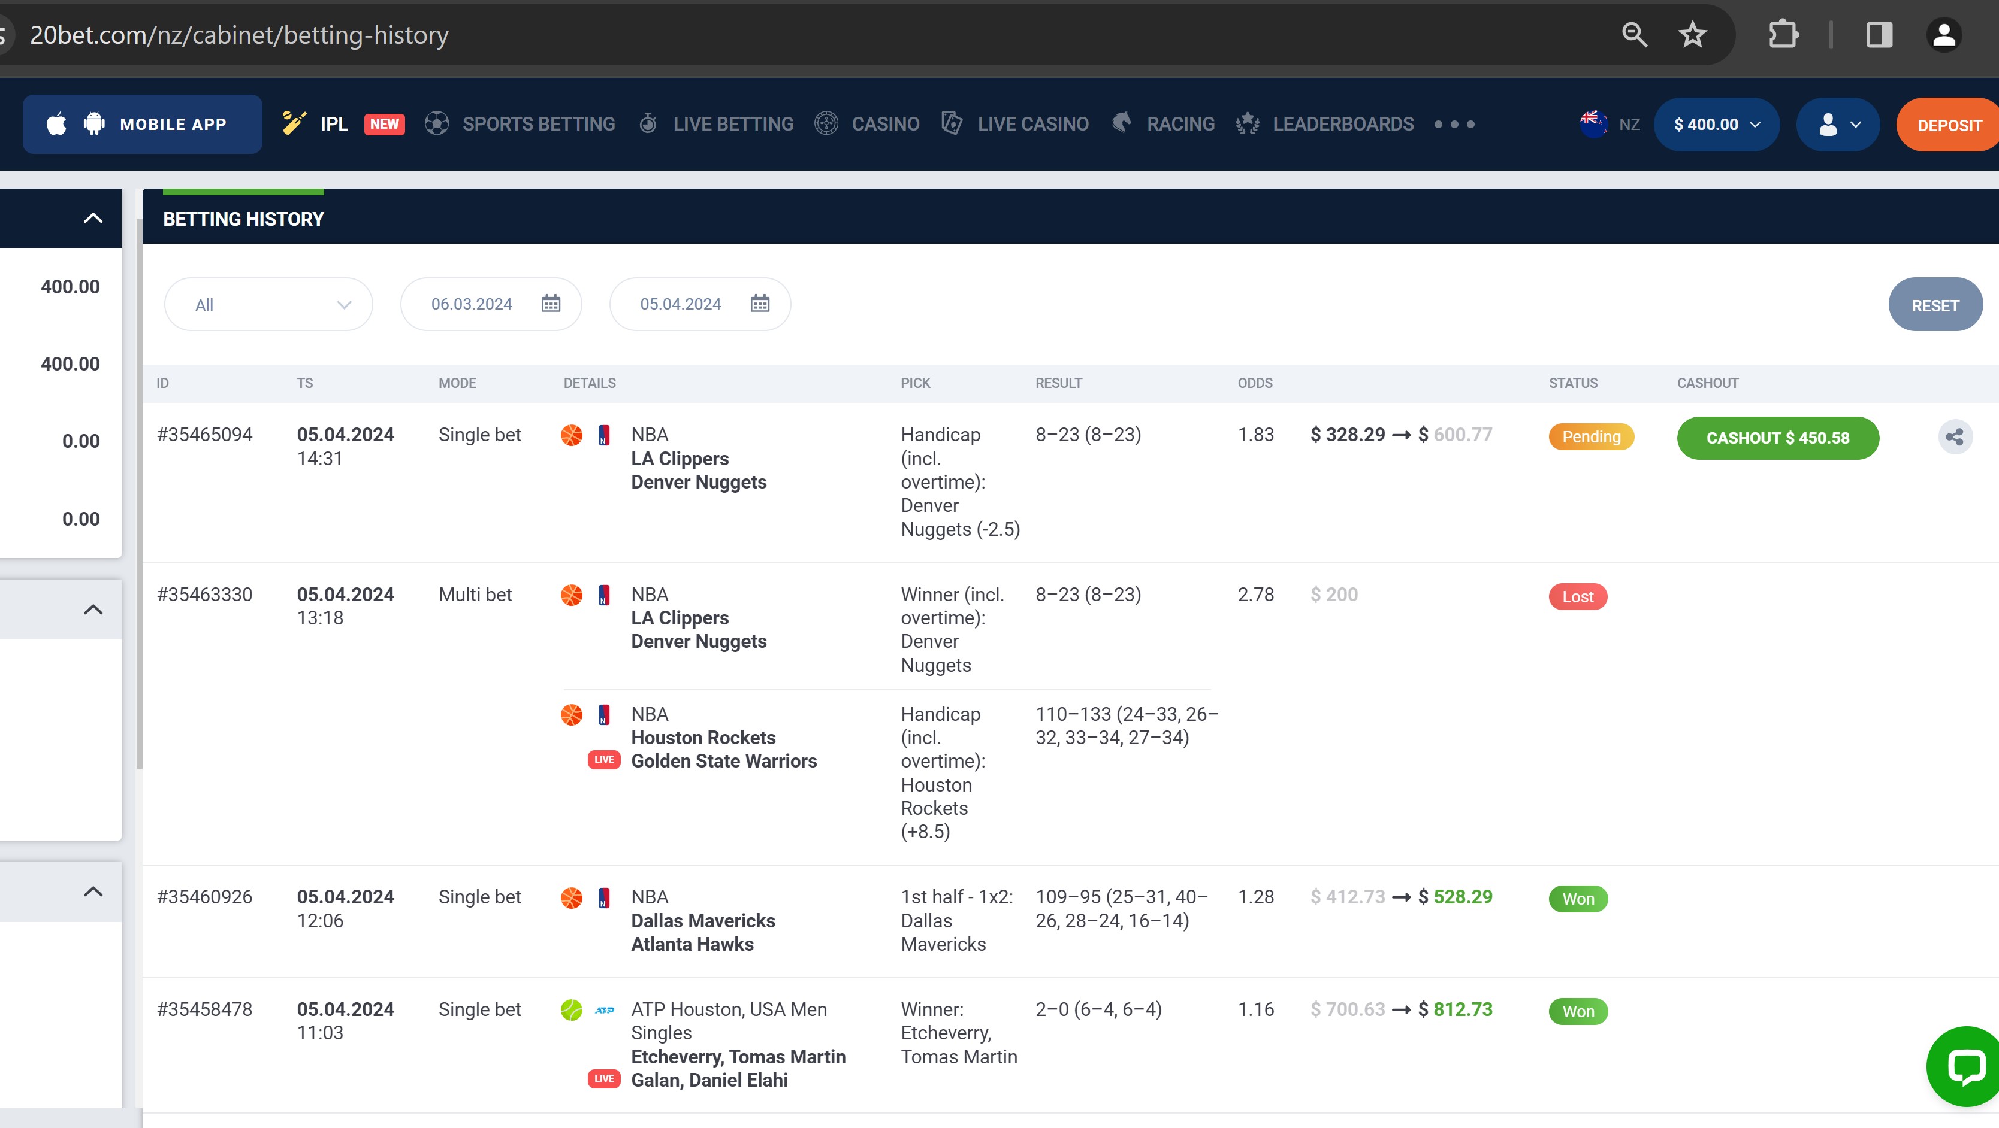Click the basketball icon on bet #35460926
Image resolution: width=1999 pixels, height=1128 pixels.
coord(572,897)
